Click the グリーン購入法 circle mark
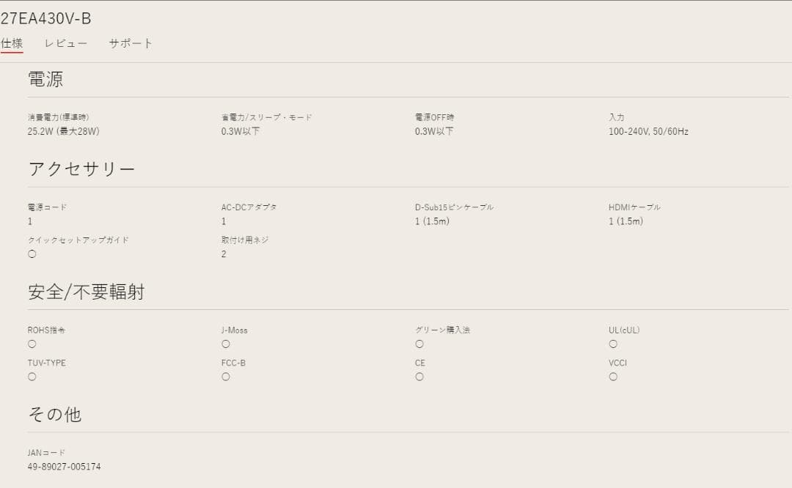Screen dimensions: 792x488 tap(419, 344)
